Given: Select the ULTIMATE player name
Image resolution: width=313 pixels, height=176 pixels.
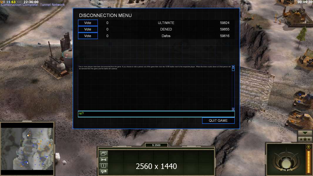Looking at the screenshot, I should (166, 23).
